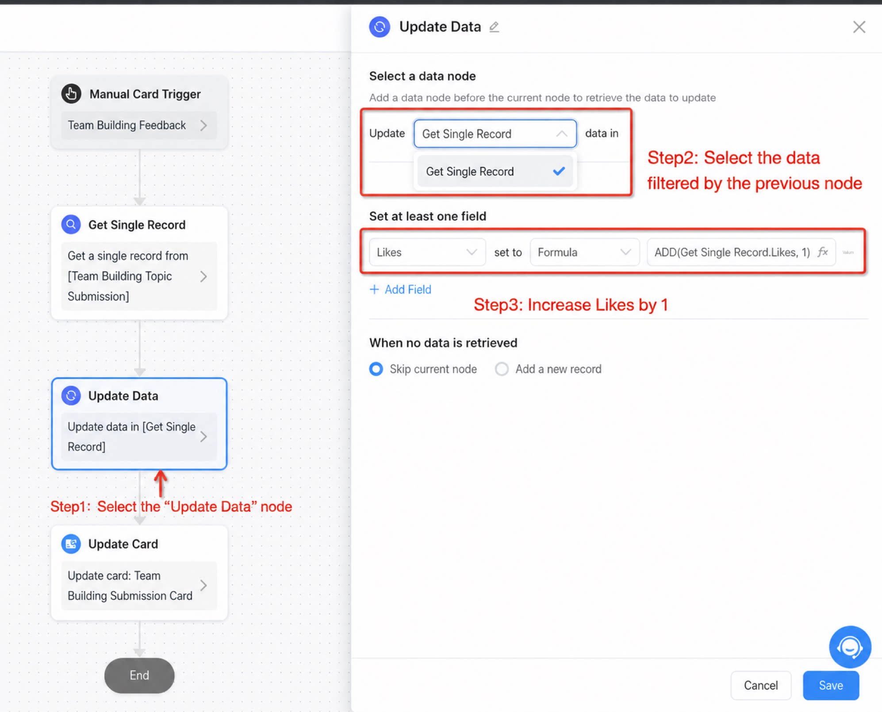Click the Cancel button
The image size is (882, 712).
pos(761,685)
